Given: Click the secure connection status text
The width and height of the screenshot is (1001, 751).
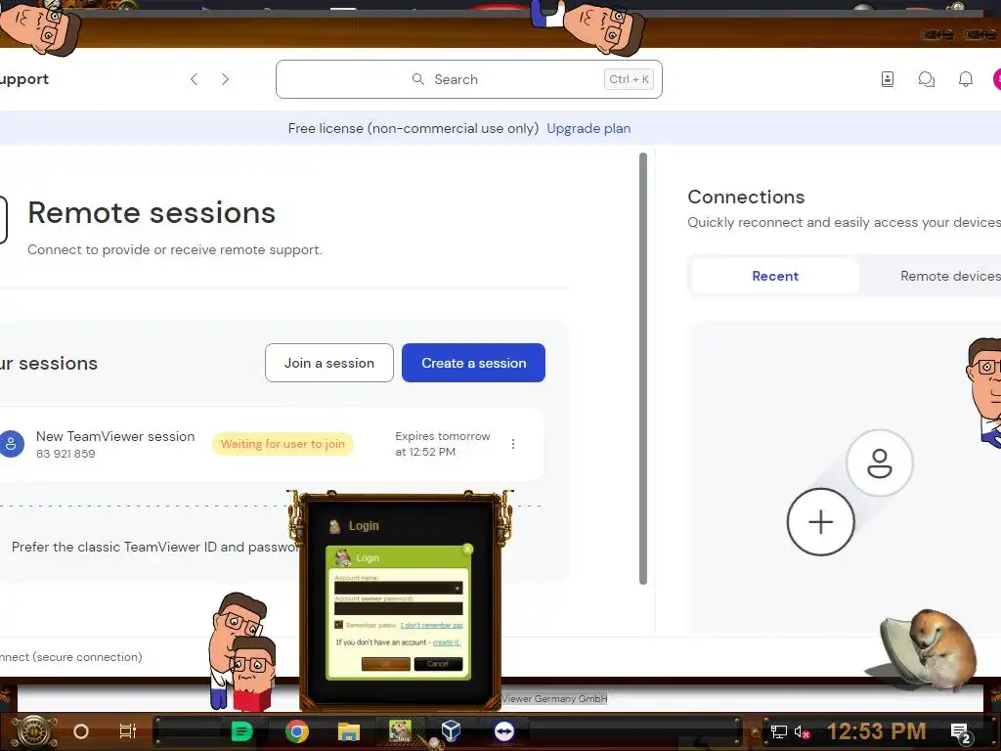Looking at the screenshot, I should coord(70,656).
